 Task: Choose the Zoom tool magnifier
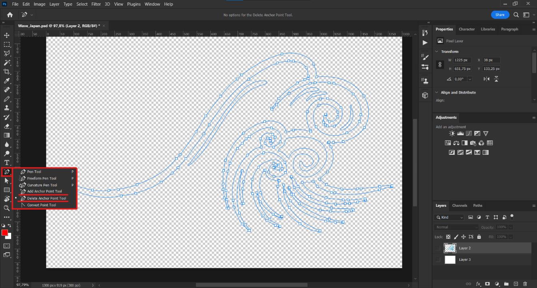tap(7, 208)
